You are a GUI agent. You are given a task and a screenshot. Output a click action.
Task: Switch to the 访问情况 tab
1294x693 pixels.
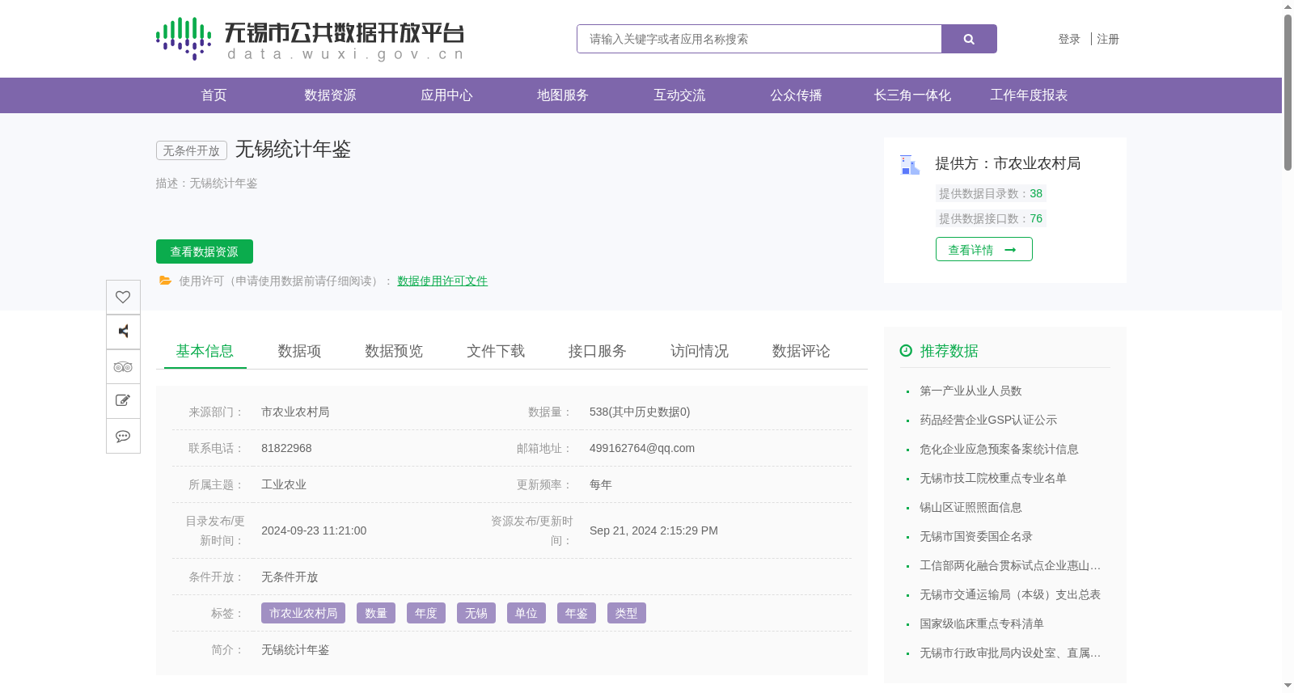coord(700,351)
